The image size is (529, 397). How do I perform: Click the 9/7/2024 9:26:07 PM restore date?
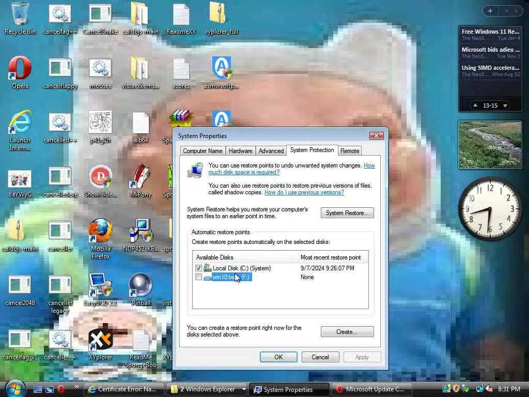pyautogui.click(x=327, y=268)
